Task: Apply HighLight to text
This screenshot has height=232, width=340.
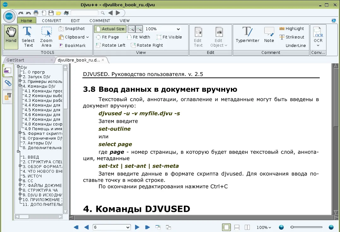Action: (x=291, y=29)
